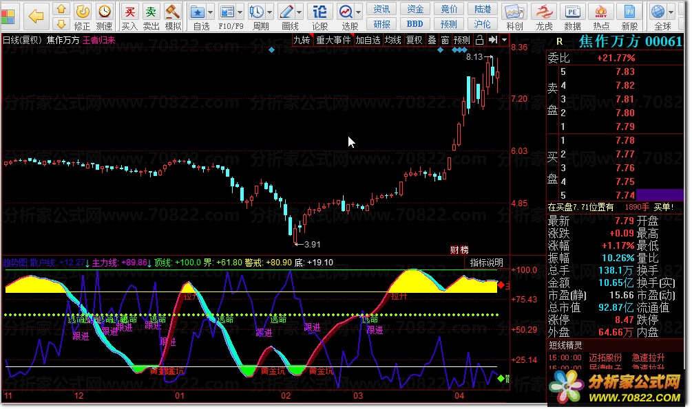Click the 短线精灵 panel header
This screenshot has width=692, height=409.
(565, 345)
